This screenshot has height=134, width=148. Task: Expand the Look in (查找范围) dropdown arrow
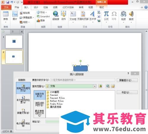coord(95,86)
